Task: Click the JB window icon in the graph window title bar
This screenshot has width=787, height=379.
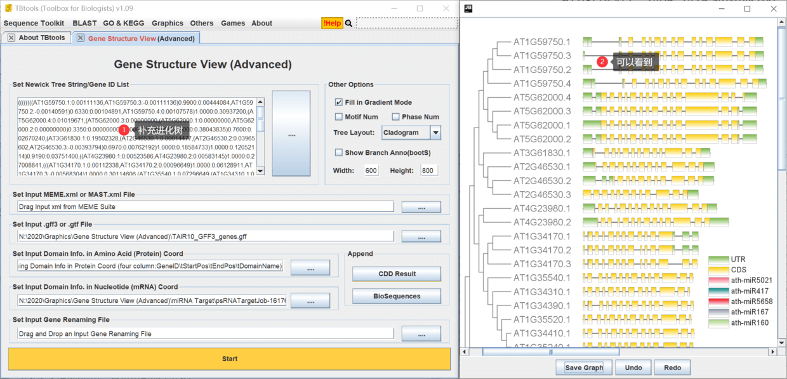Action: pyautogui.click(x=468, y=8)
